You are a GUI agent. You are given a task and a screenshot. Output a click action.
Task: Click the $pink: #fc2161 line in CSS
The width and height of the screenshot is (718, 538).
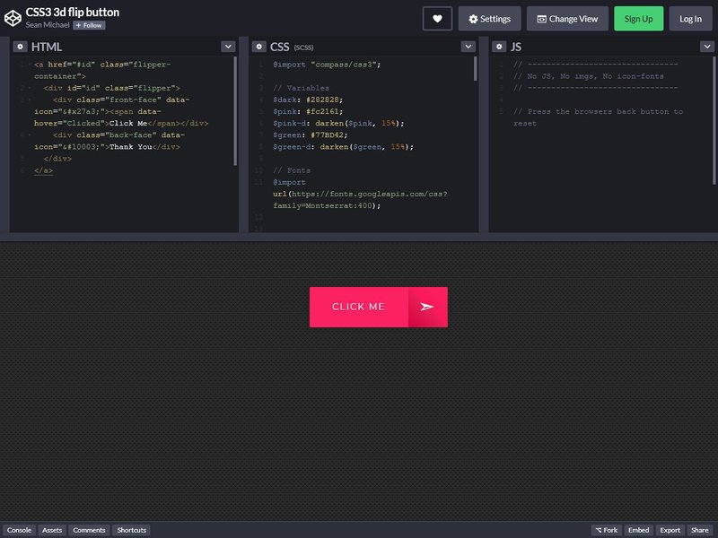pyautogui.click(x=308, y=111)
